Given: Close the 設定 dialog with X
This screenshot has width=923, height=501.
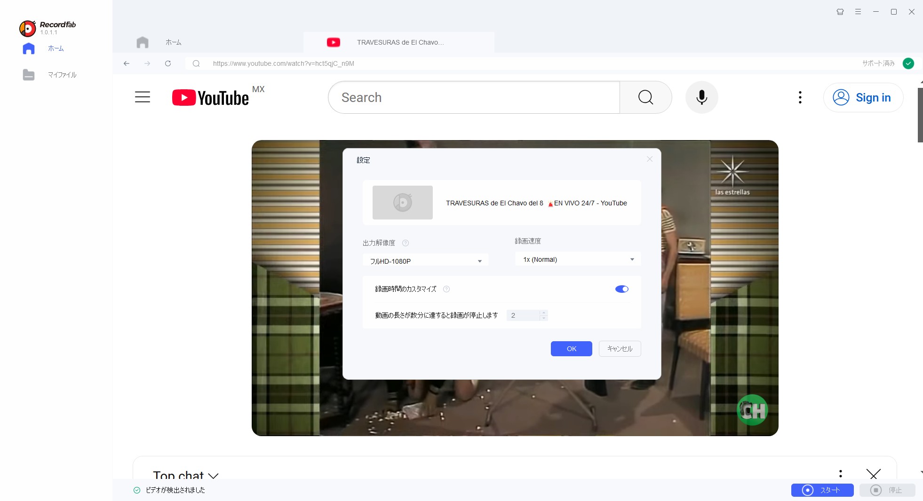Looking at the screenshot, I should click(x=650, y=159).
